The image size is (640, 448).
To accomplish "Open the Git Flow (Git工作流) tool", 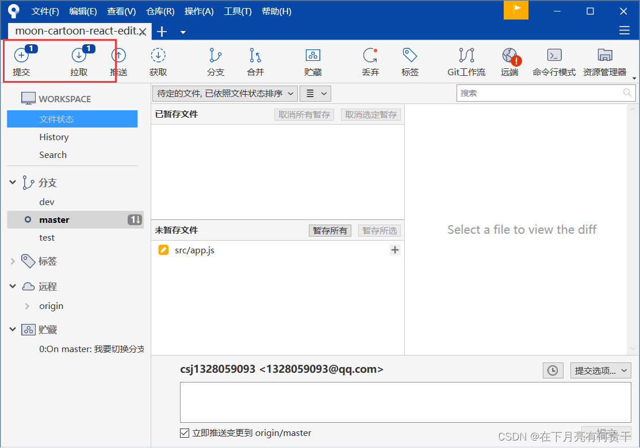I will tap(466, 61).
